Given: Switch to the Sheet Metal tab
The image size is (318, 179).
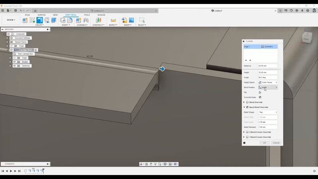Looking at the screenshot, I should pyautogui.click(x=71, y=15).
